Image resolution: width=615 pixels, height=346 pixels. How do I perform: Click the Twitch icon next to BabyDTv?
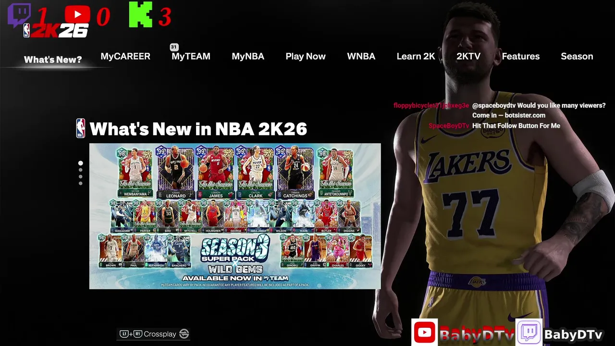pos(529,332)
